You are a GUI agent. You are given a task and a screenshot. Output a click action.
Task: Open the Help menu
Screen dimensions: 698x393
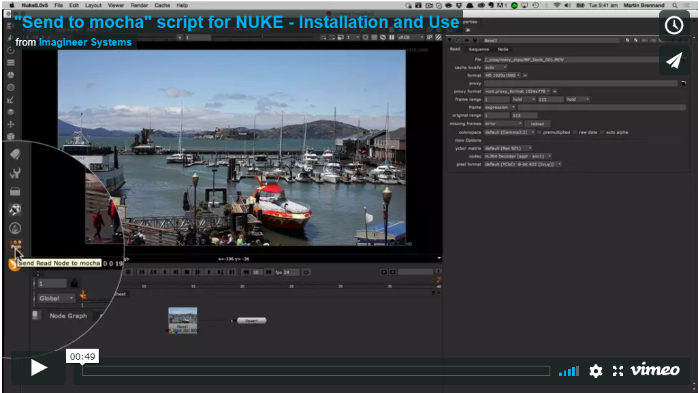(182, 5)
